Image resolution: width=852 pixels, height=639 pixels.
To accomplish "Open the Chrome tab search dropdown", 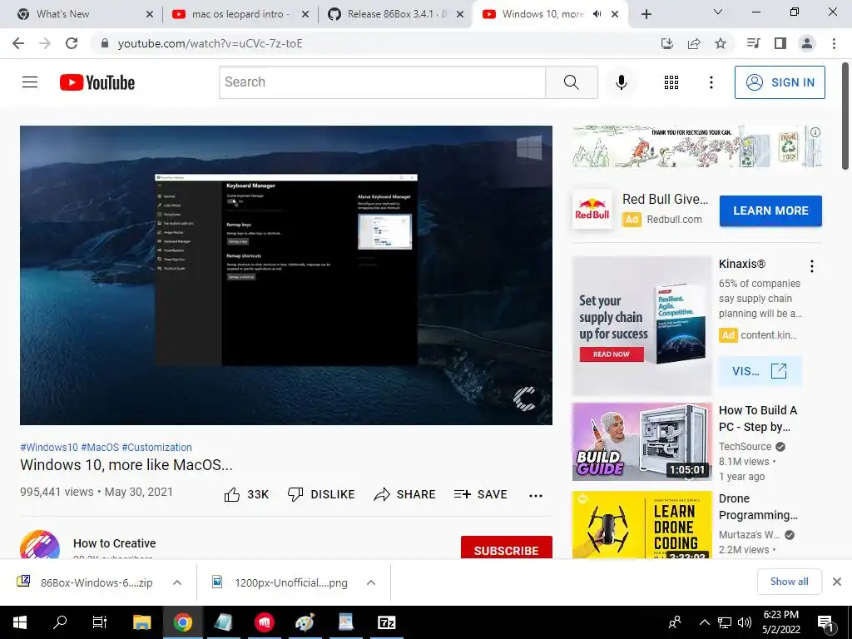I will (718, 12).
